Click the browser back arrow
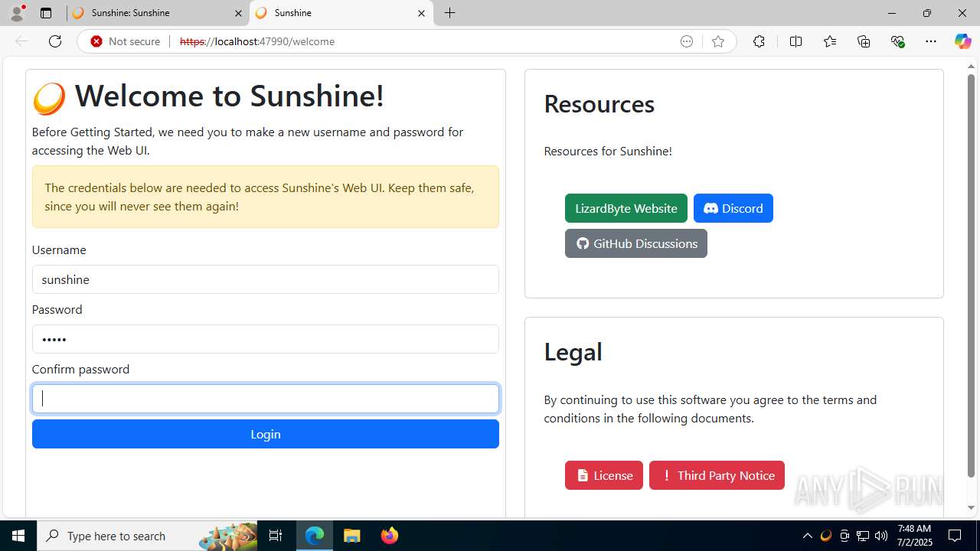This screenshot has width=980, height=551. 21,41
